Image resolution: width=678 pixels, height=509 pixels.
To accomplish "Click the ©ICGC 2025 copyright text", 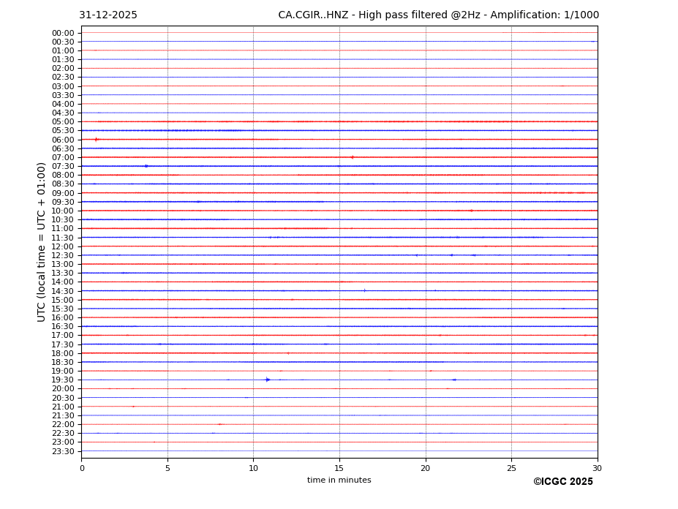I will tap(562, 482).
